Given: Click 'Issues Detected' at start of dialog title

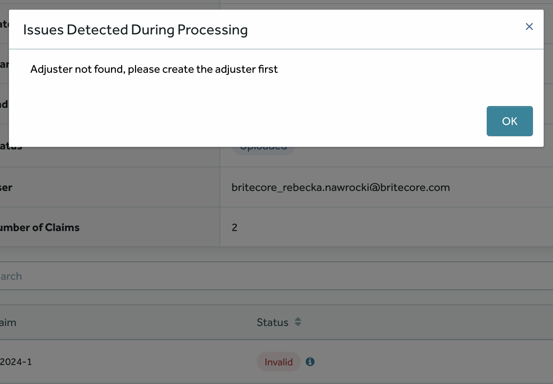Looking at the screenshot, I should 75,30.
